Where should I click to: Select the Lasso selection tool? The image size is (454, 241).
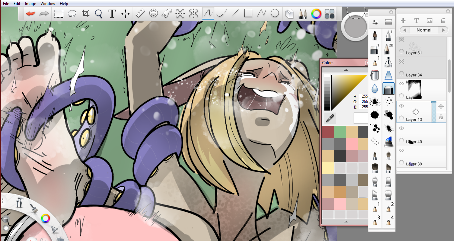pyautogui.click(x=72, y=14)
